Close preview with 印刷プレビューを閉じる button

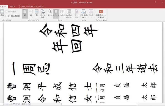tap(101, 14)
